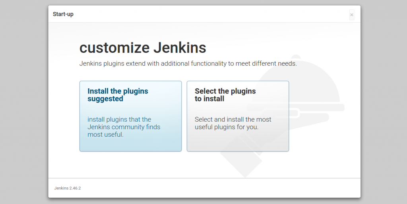Click the "Select the plugins to install" heading text

225,95
